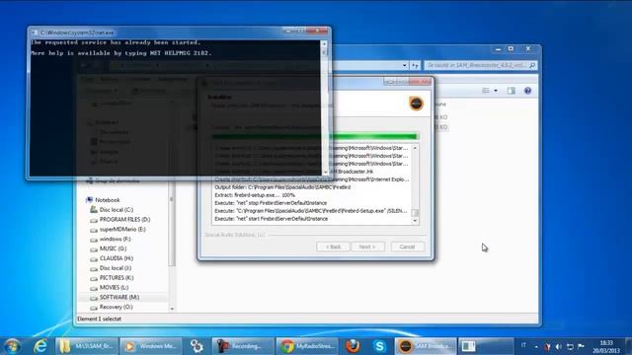Screen dimensions: 632x355
Task: Select CLAUDIA (H:) drive
Action: pyautogui.click(x=117, y=258)
